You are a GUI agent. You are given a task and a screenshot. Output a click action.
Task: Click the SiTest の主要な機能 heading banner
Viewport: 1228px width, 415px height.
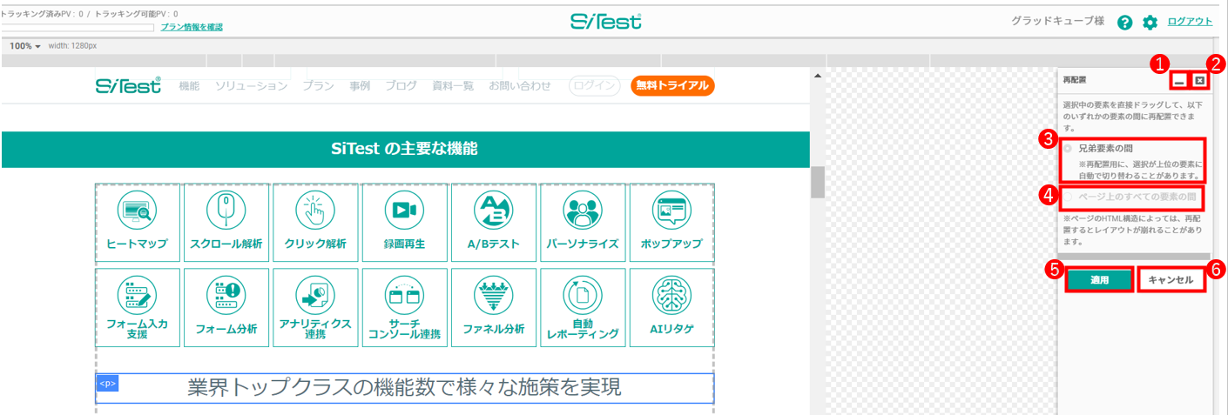pos(405,149)
